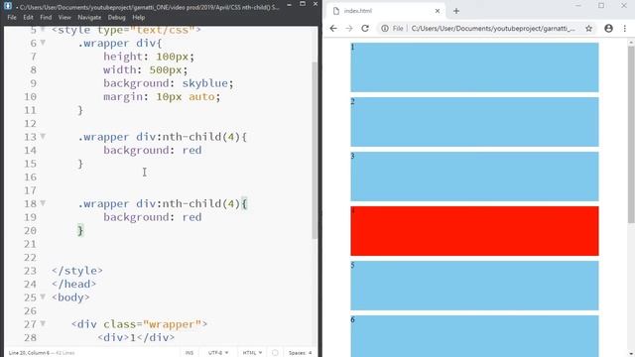
Task: Open the Find menu in Brackets
Action: 46,18
